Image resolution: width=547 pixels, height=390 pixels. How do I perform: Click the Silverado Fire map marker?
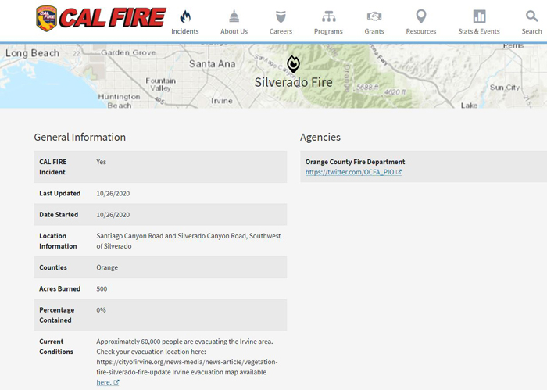[293, 64]
